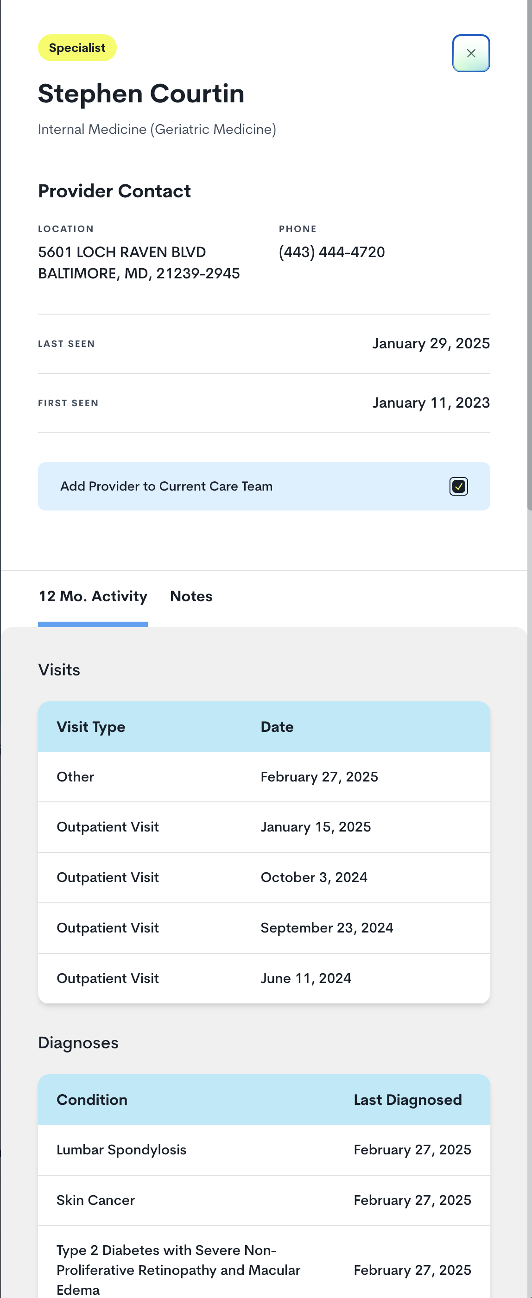Uncheck Add Provider to Current Care Team
532x1298 pixels.
coord(458,486)
